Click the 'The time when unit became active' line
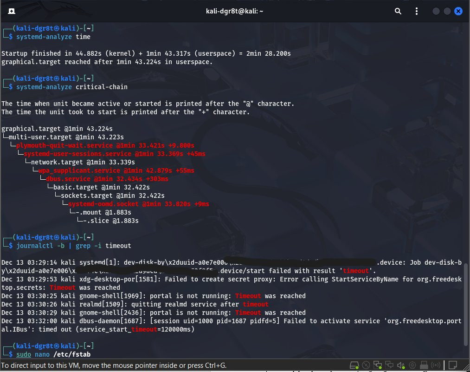This screenshot has width=470, height=372. [x=148, y=104]
